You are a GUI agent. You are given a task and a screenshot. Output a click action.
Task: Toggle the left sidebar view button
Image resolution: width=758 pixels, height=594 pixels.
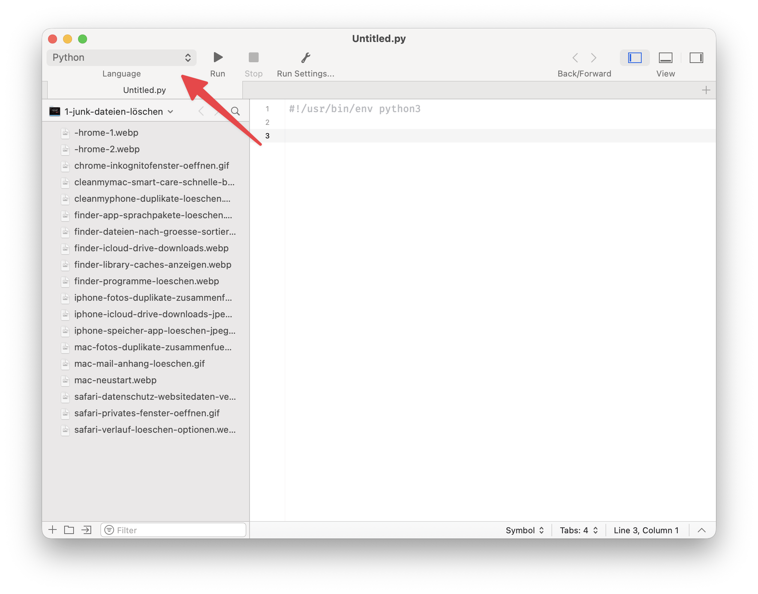635,58
